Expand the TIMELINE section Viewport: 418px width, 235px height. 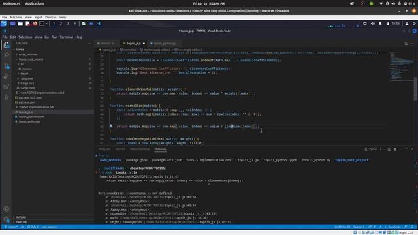21,222
